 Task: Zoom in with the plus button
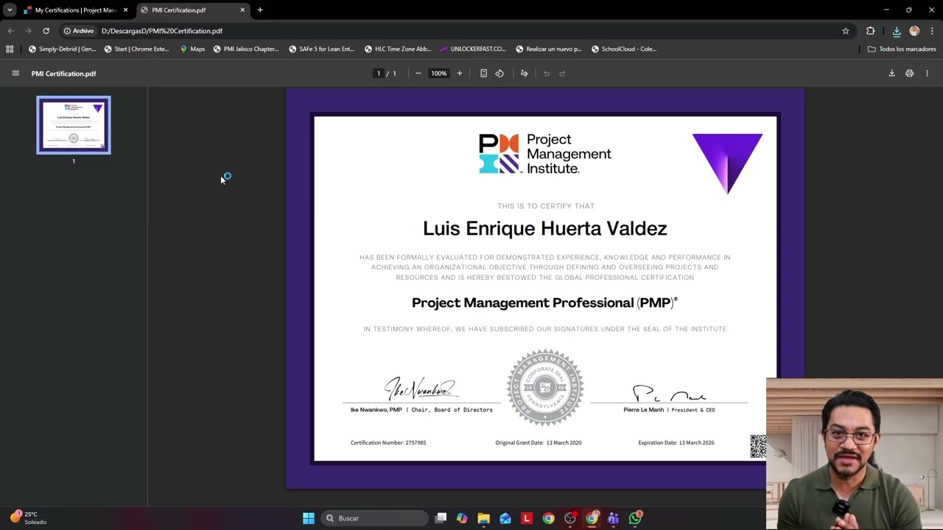pyautogui.click(x=459, y=74)
